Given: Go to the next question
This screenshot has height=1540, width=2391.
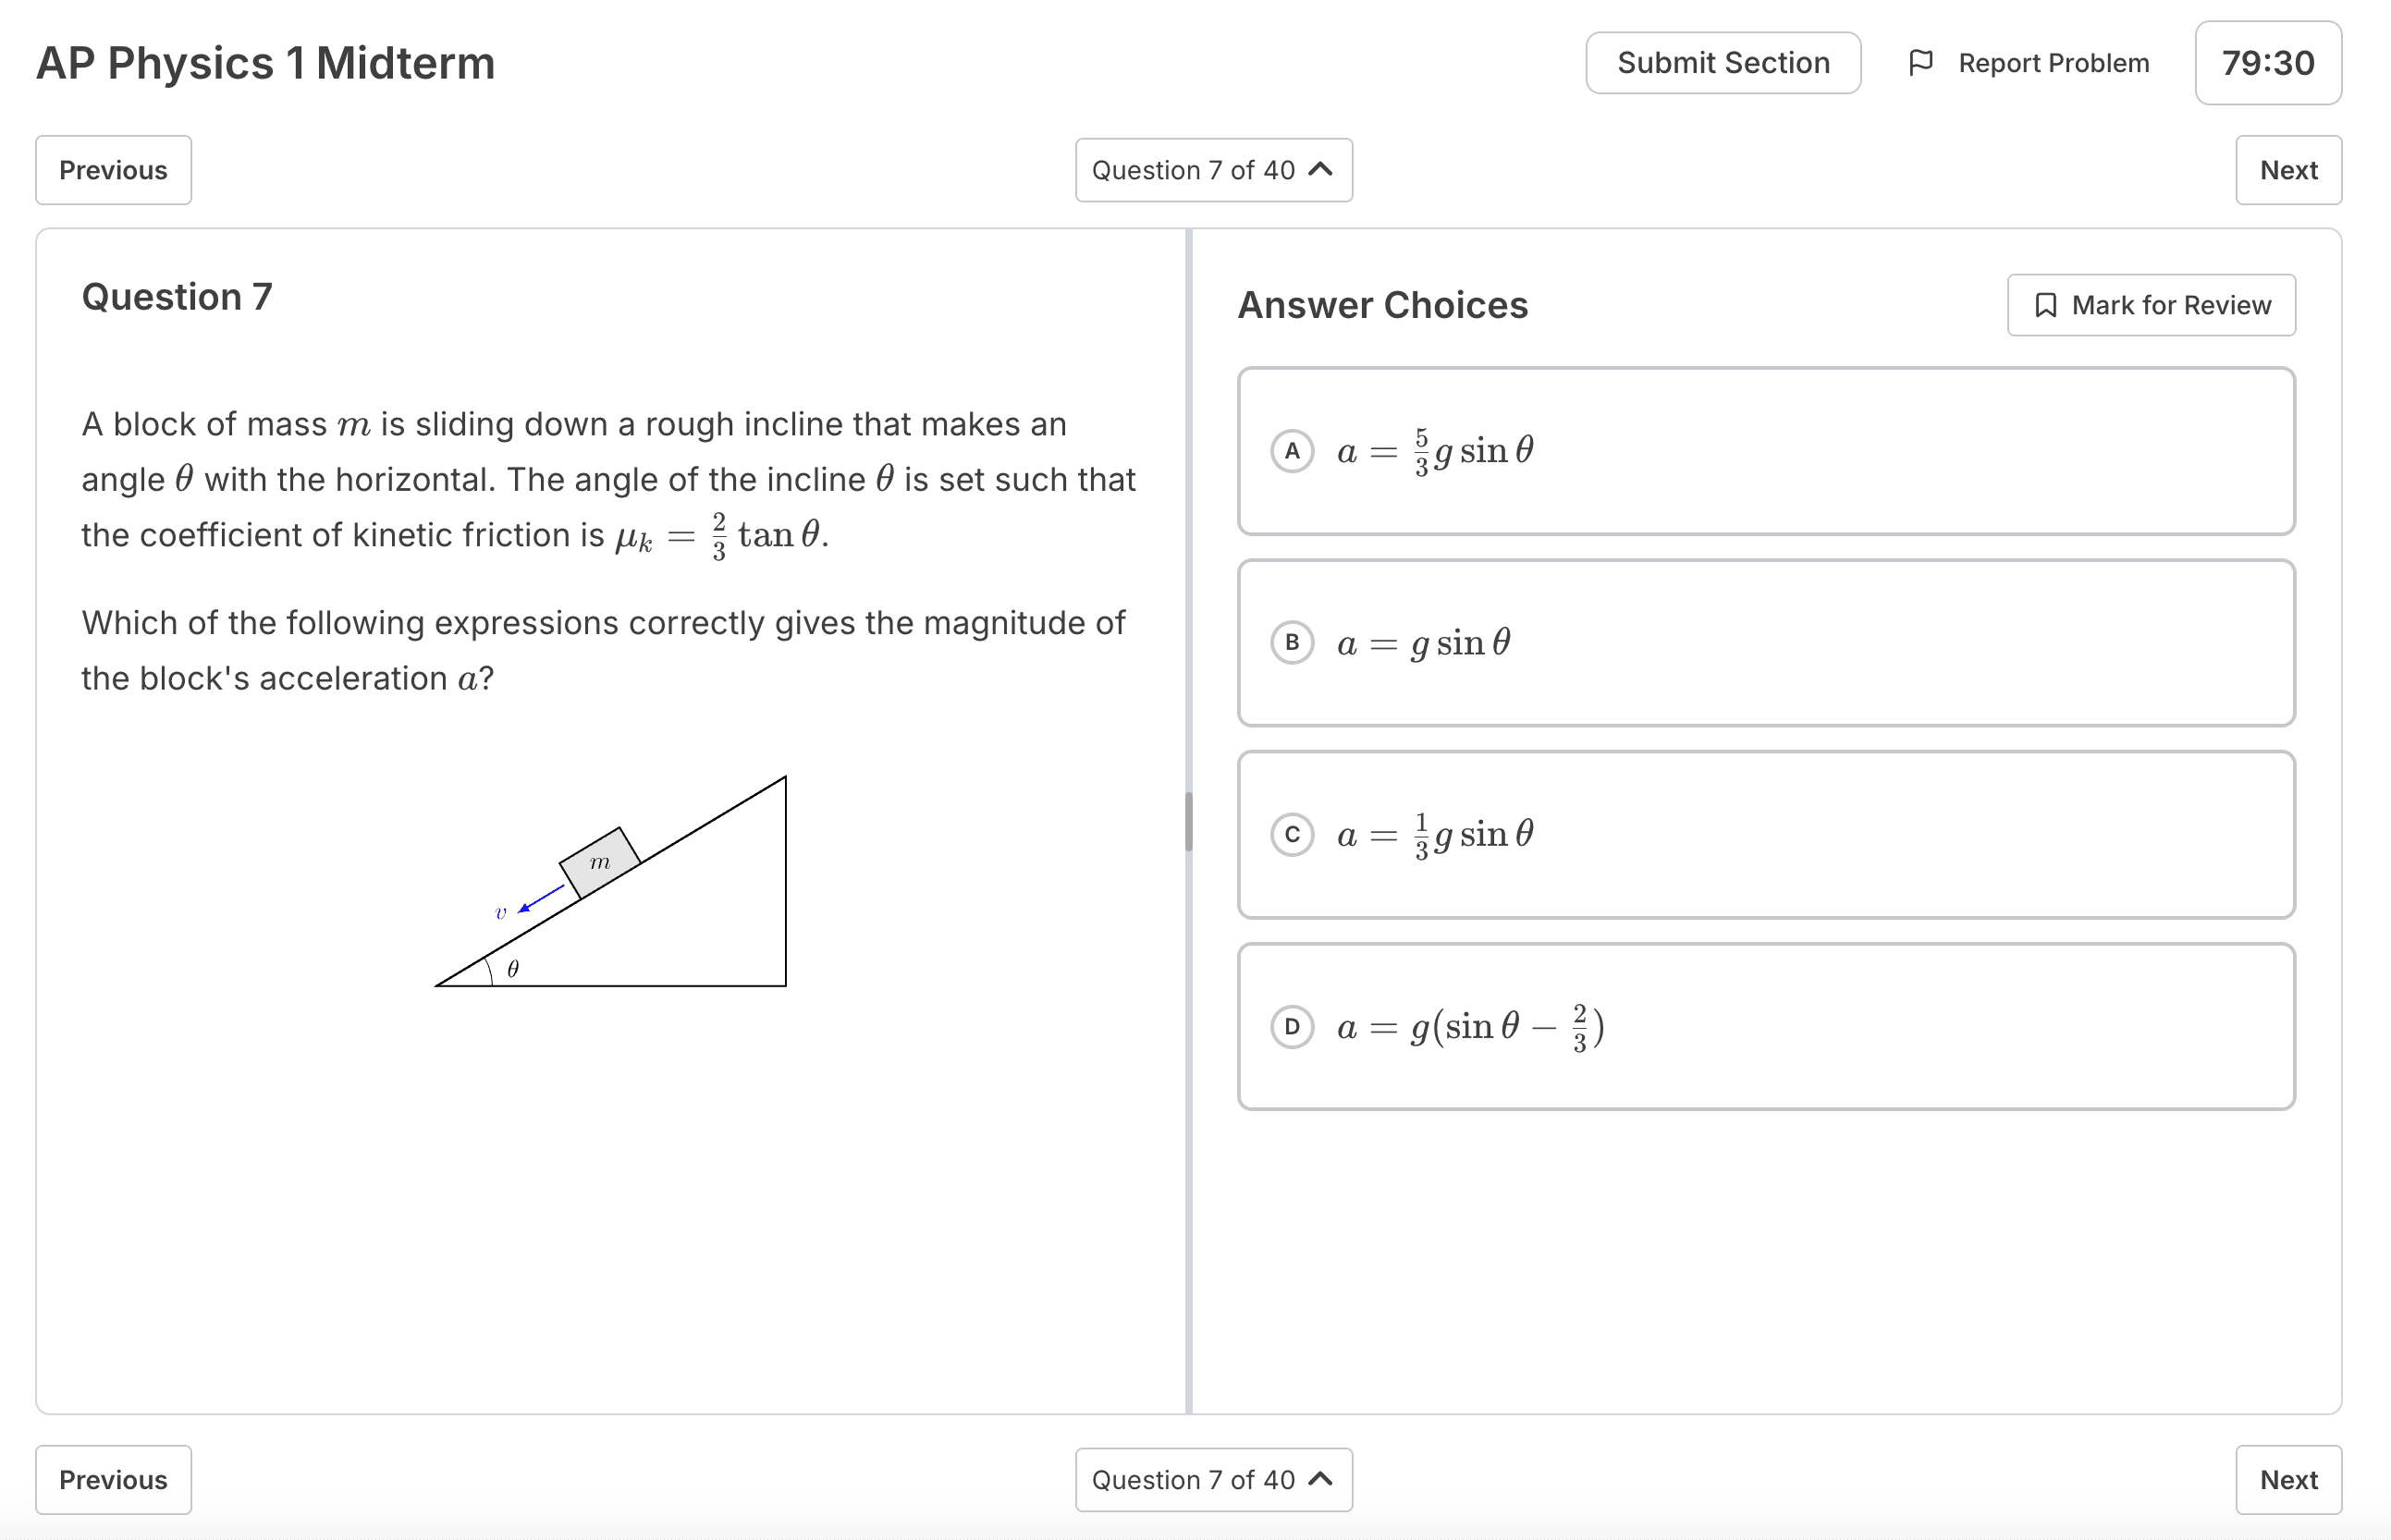Looking at the screenshot, I should coord(2288,170).
